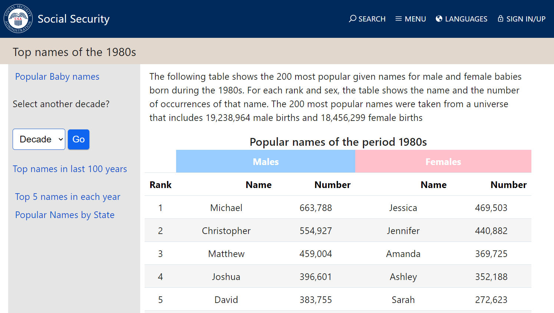Image resolution: width=554 pixels, height=313 pixels.
Task: Open Top 5 names in each year
Action: 67,197
